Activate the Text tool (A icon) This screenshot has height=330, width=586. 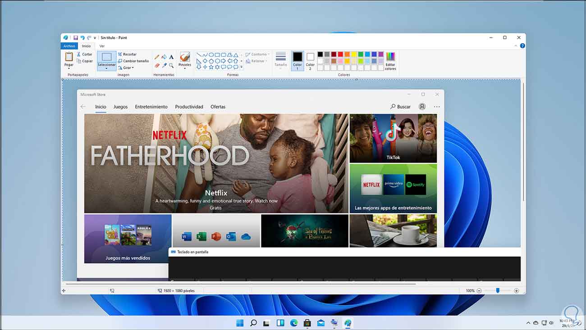(171, 57)
